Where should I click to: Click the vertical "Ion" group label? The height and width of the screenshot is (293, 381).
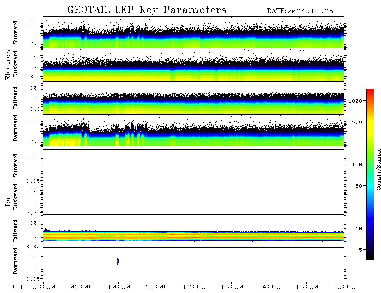pos(8,200)
